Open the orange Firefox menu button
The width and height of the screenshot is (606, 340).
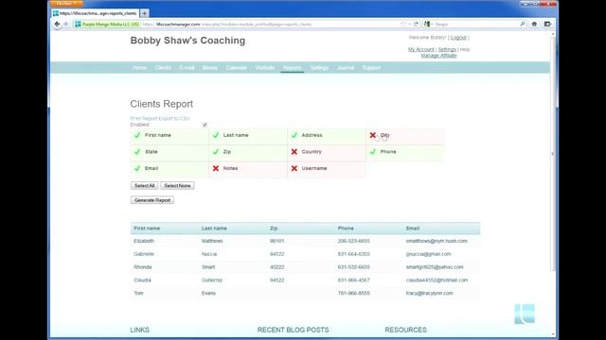pos(66,3)
